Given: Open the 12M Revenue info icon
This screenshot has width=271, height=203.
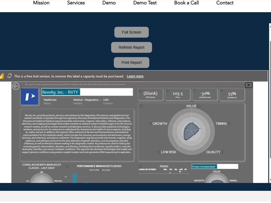Looking at the screenshot, I should 194,90.
